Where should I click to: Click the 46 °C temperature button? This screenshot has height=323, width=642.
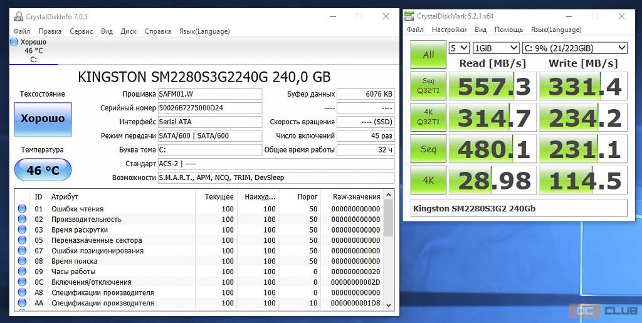point(43,170)
